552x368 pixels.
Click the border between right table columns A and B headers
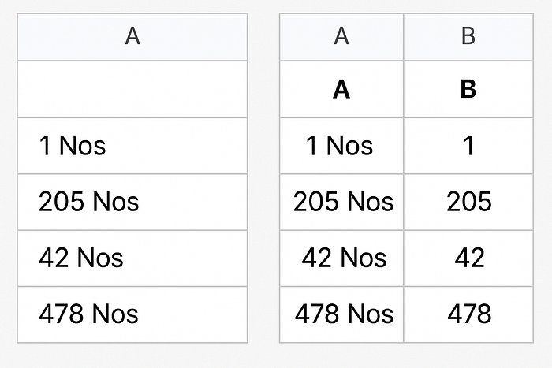click(404, 37)
